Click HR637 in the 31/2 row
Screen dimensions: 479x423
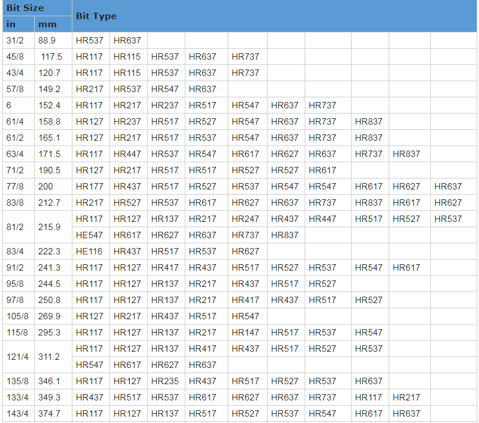coord(127,41)
